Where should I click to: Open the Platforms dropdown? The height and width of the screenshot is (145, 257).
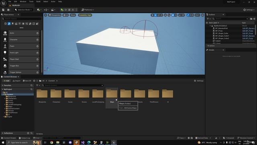[x=88, y=10]
